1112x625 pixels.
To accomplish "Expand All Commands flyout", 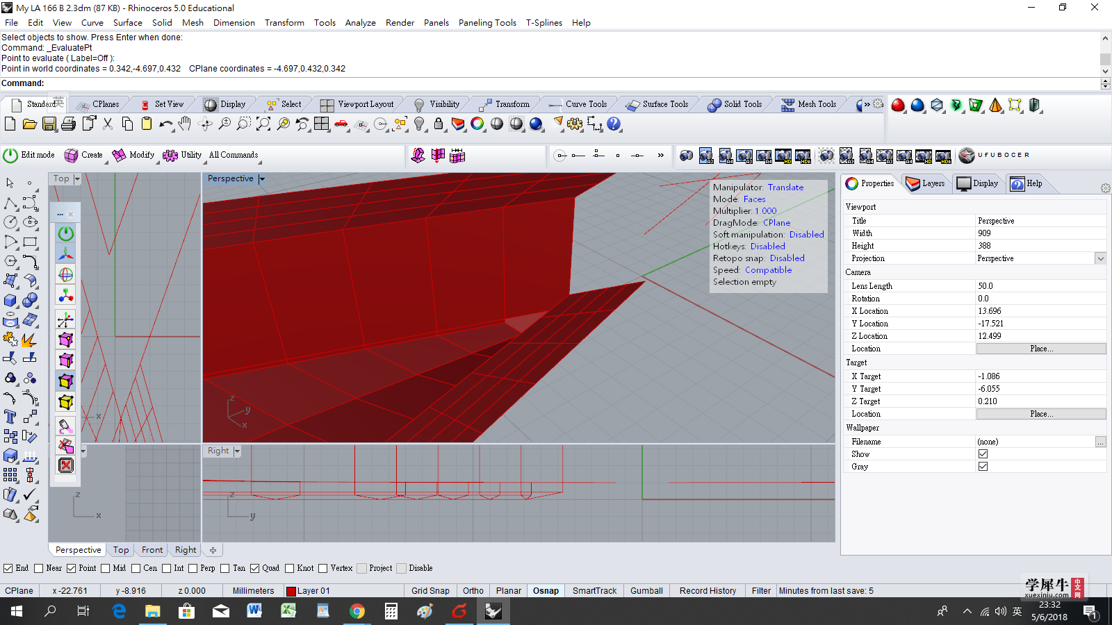I will (x=261, y=162).
